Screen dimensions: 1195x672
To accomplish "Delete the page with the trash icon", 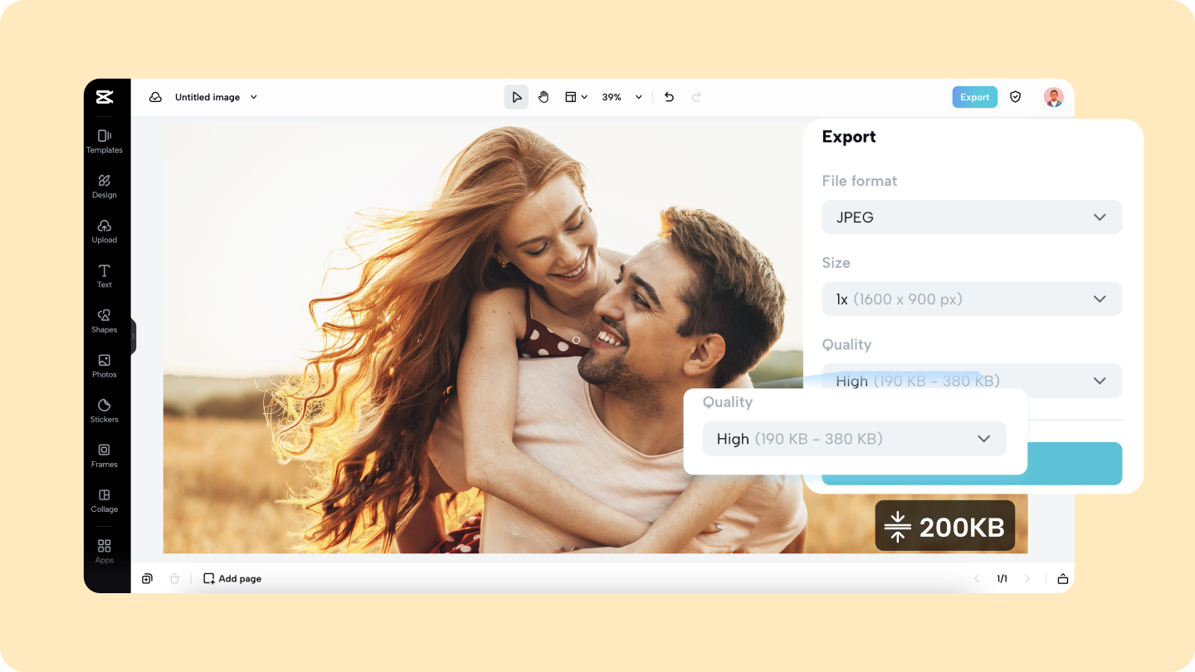I will pyautogui.click(x=174, y=578).
